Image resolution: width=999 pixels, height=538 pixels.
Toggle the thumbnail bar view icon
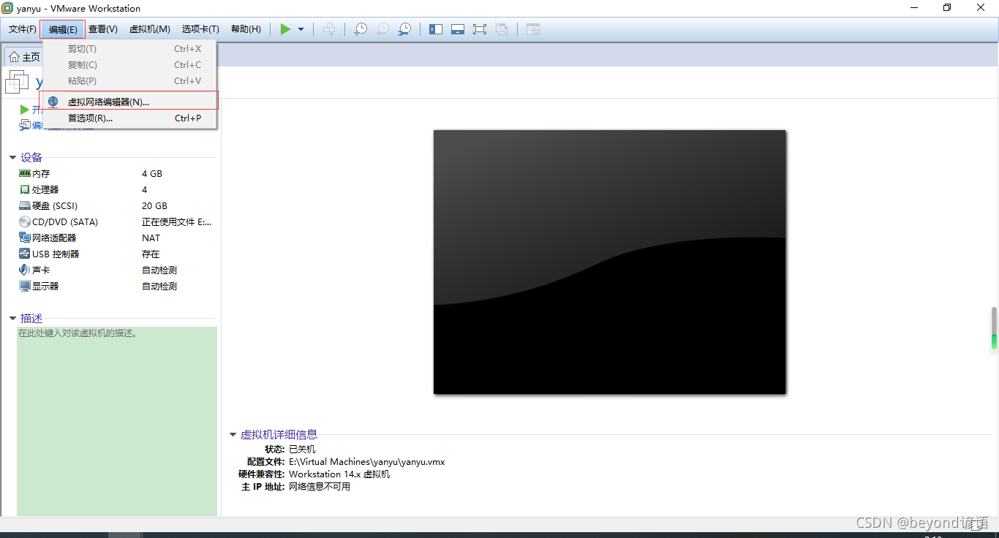pyautogui.click(x=458, y=29)
